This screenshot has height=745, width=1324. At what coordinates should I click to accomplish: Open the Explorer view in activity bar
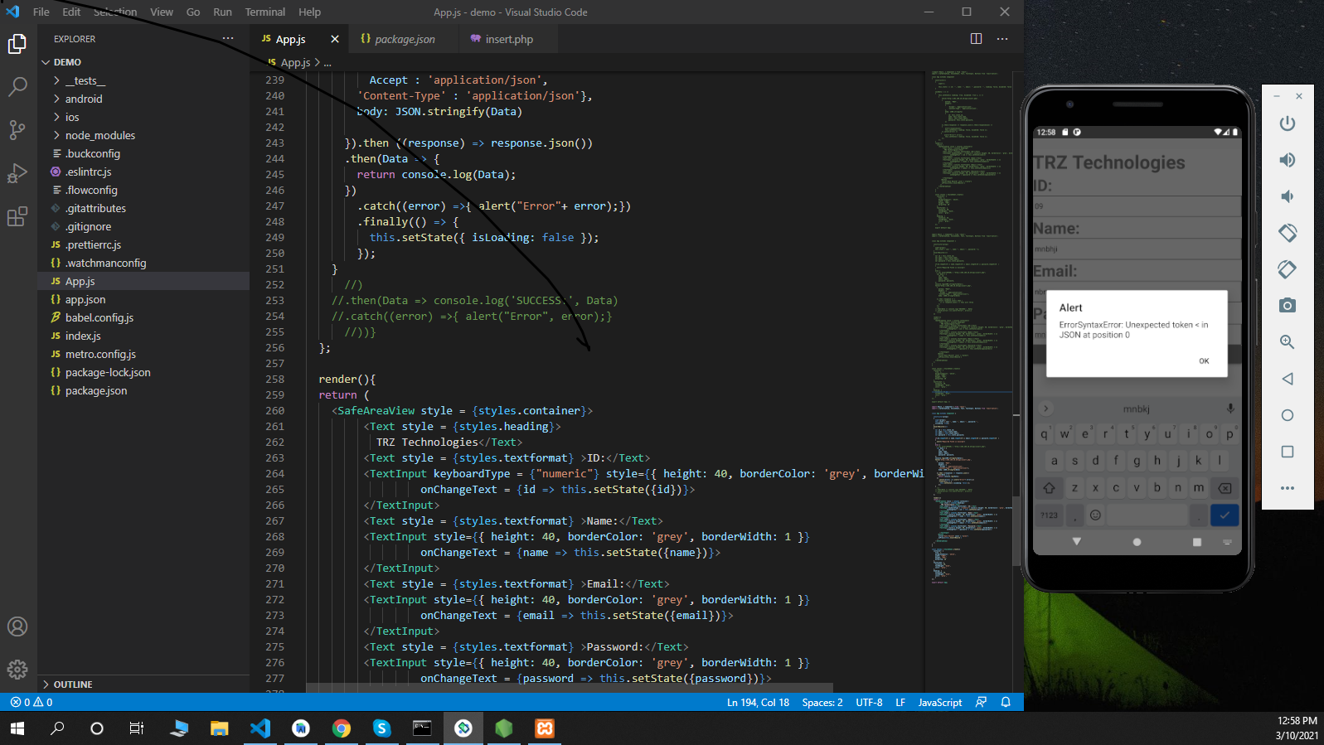pos(17,44)
